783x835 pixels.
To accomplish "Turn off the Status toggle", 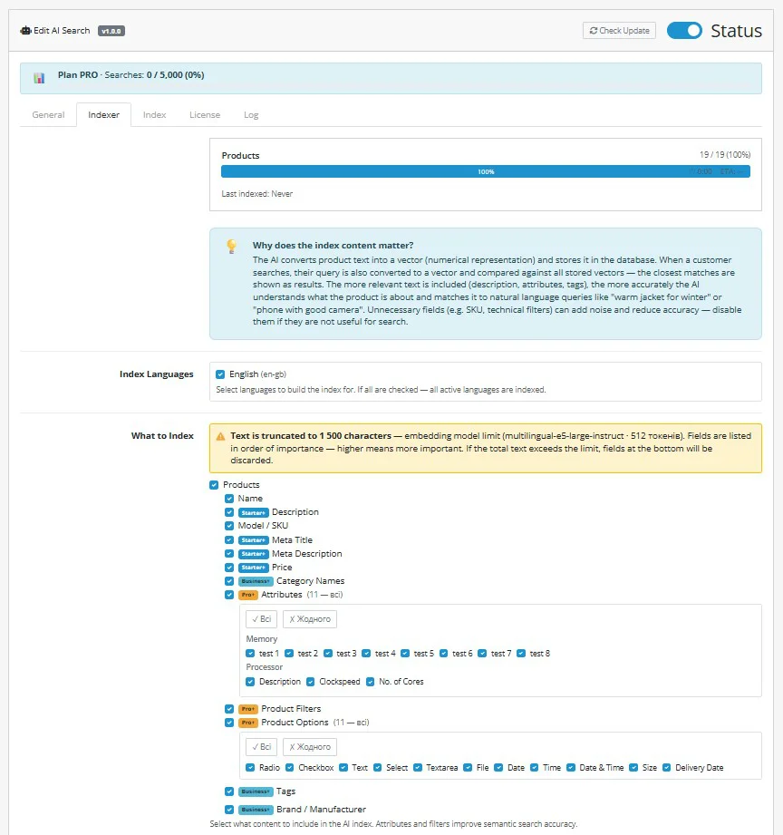I will tap(684, 30).
